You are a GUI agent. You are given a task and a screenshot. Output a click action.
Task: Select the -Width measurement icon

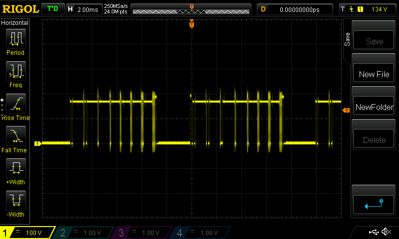tap(16, 200)
